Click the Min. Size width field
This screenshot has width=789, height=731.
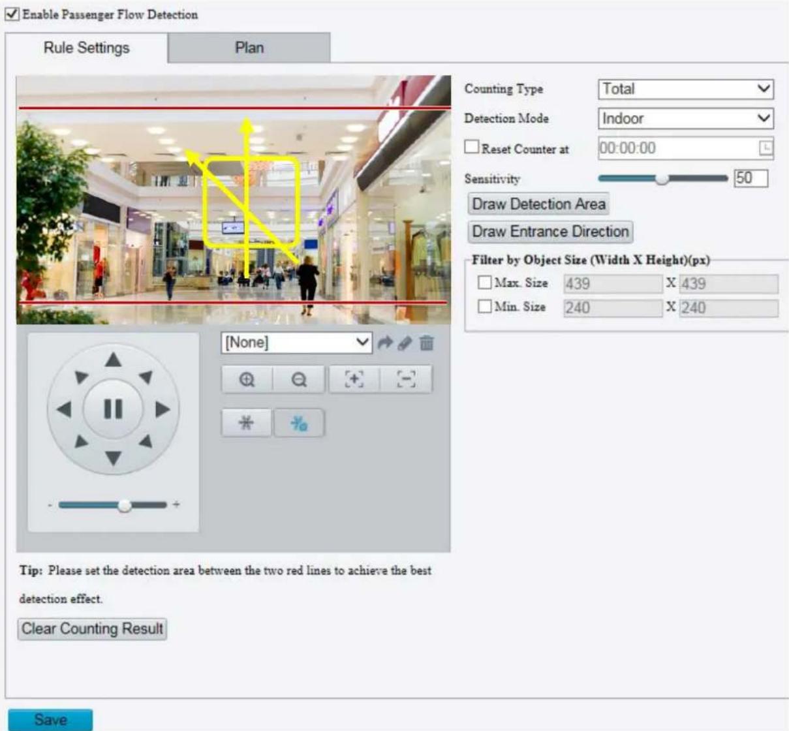612,308
